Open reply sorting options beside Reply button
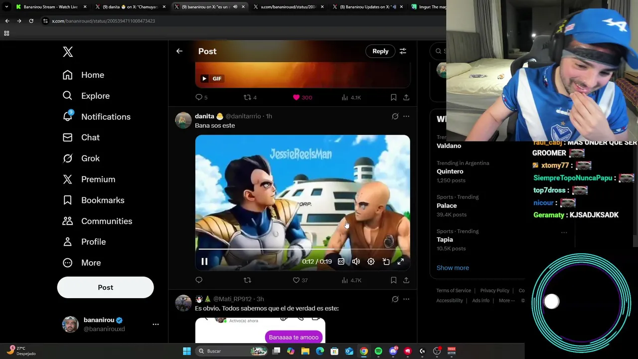The image size is (638, 359). pyautogui.click(x=403, y=51)
